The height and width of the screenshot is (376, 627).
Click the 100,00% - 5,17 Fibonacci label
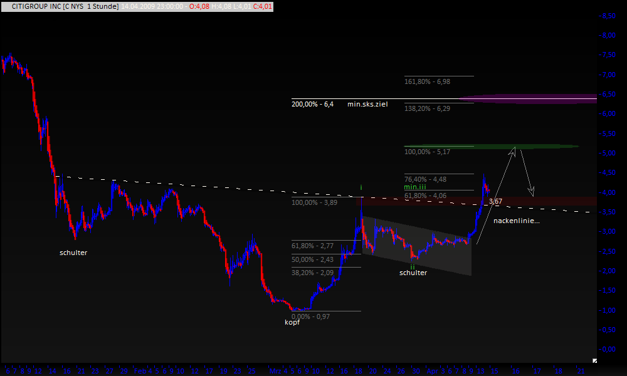[427, 152]
